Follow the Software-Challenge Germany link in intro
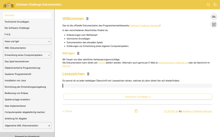Viewport: 220px width, 137px height. (x=145, y=26)
